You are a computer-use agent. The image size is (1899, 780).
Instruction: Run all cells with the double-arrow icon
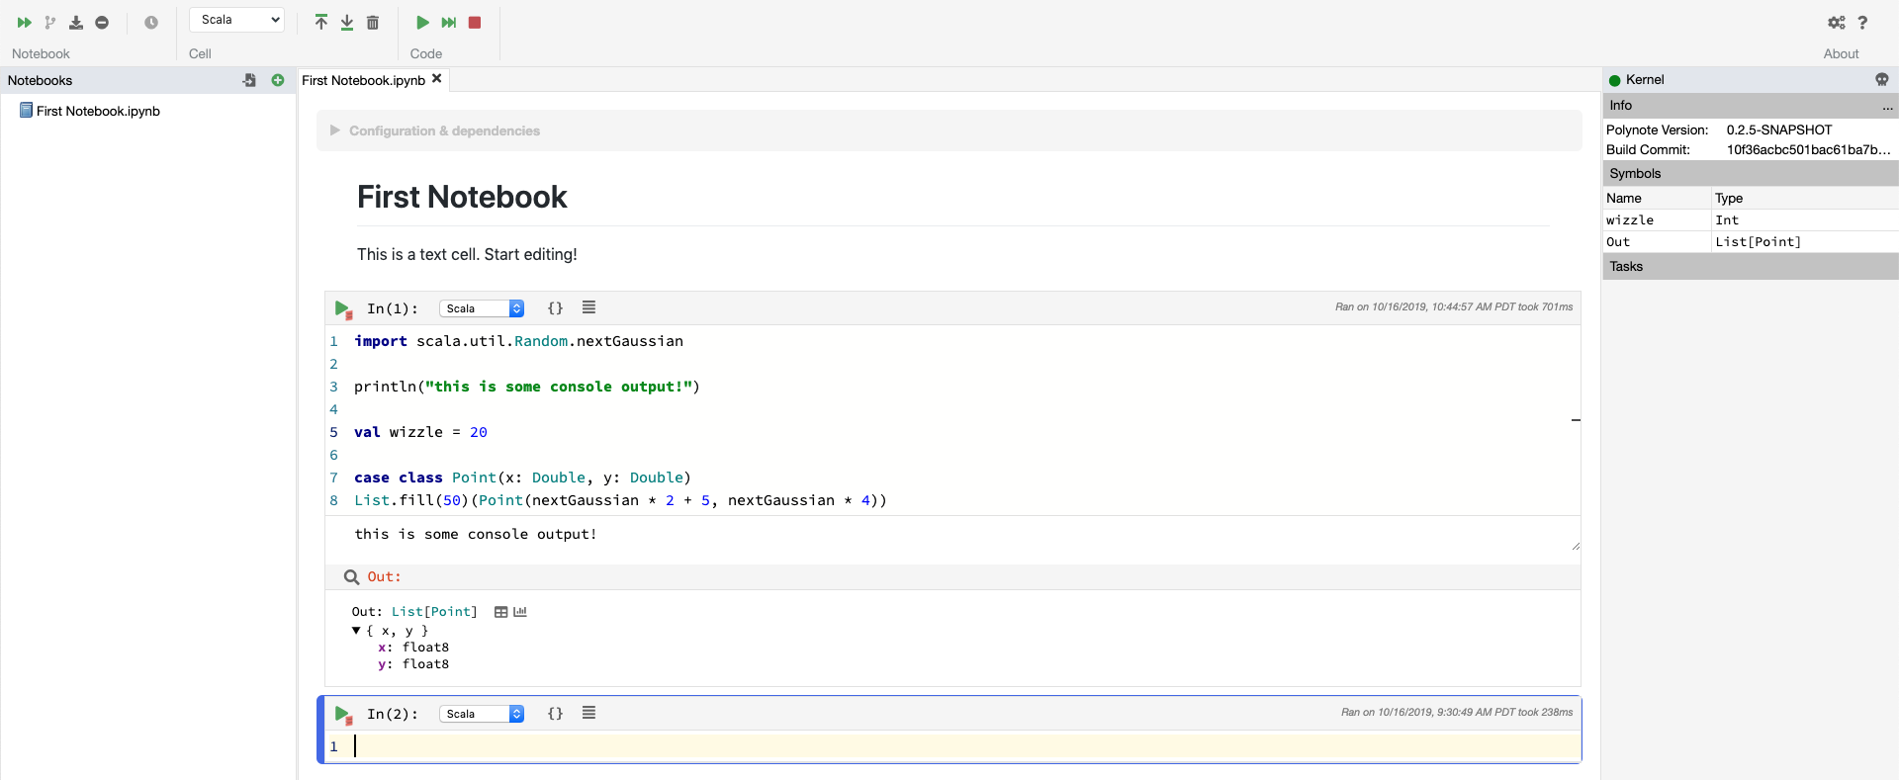pos(24,22)
